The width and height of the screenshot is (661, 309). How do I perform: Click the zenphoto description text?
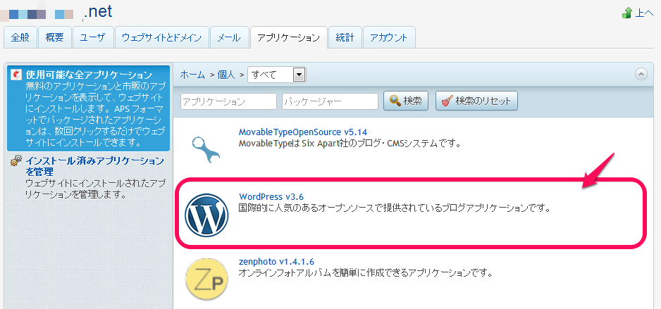pyautogui.click(x=366, y=273)
